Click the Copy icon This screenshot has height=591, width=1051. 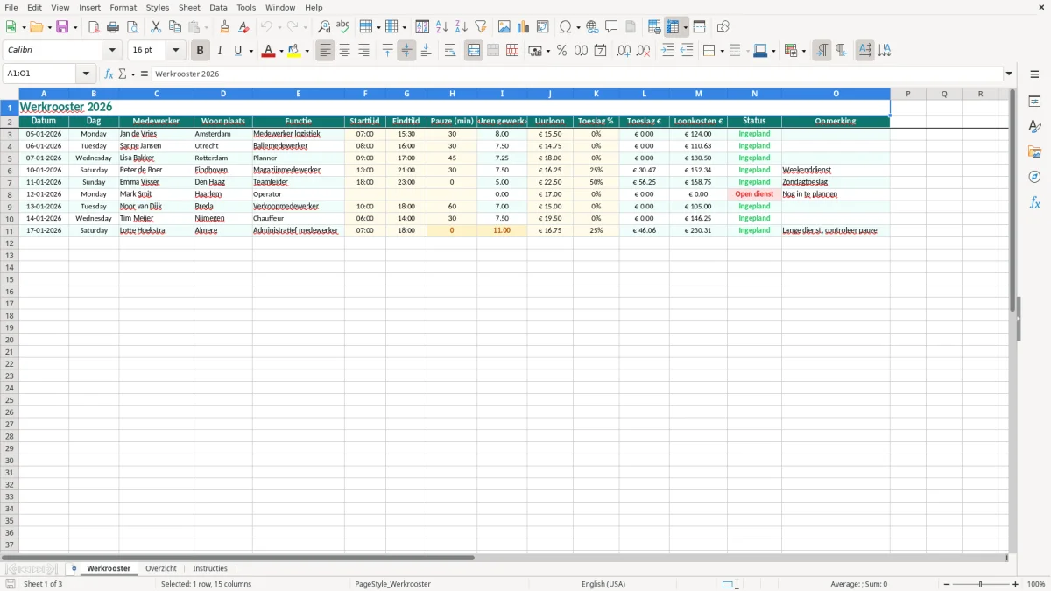tap(175, 27)
